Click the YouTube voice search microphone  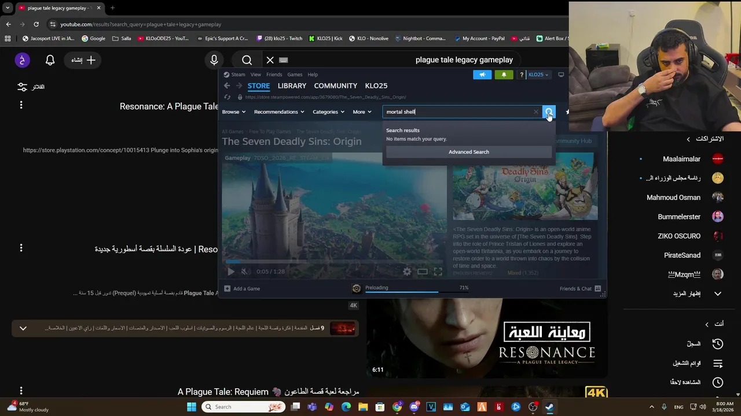214,60
